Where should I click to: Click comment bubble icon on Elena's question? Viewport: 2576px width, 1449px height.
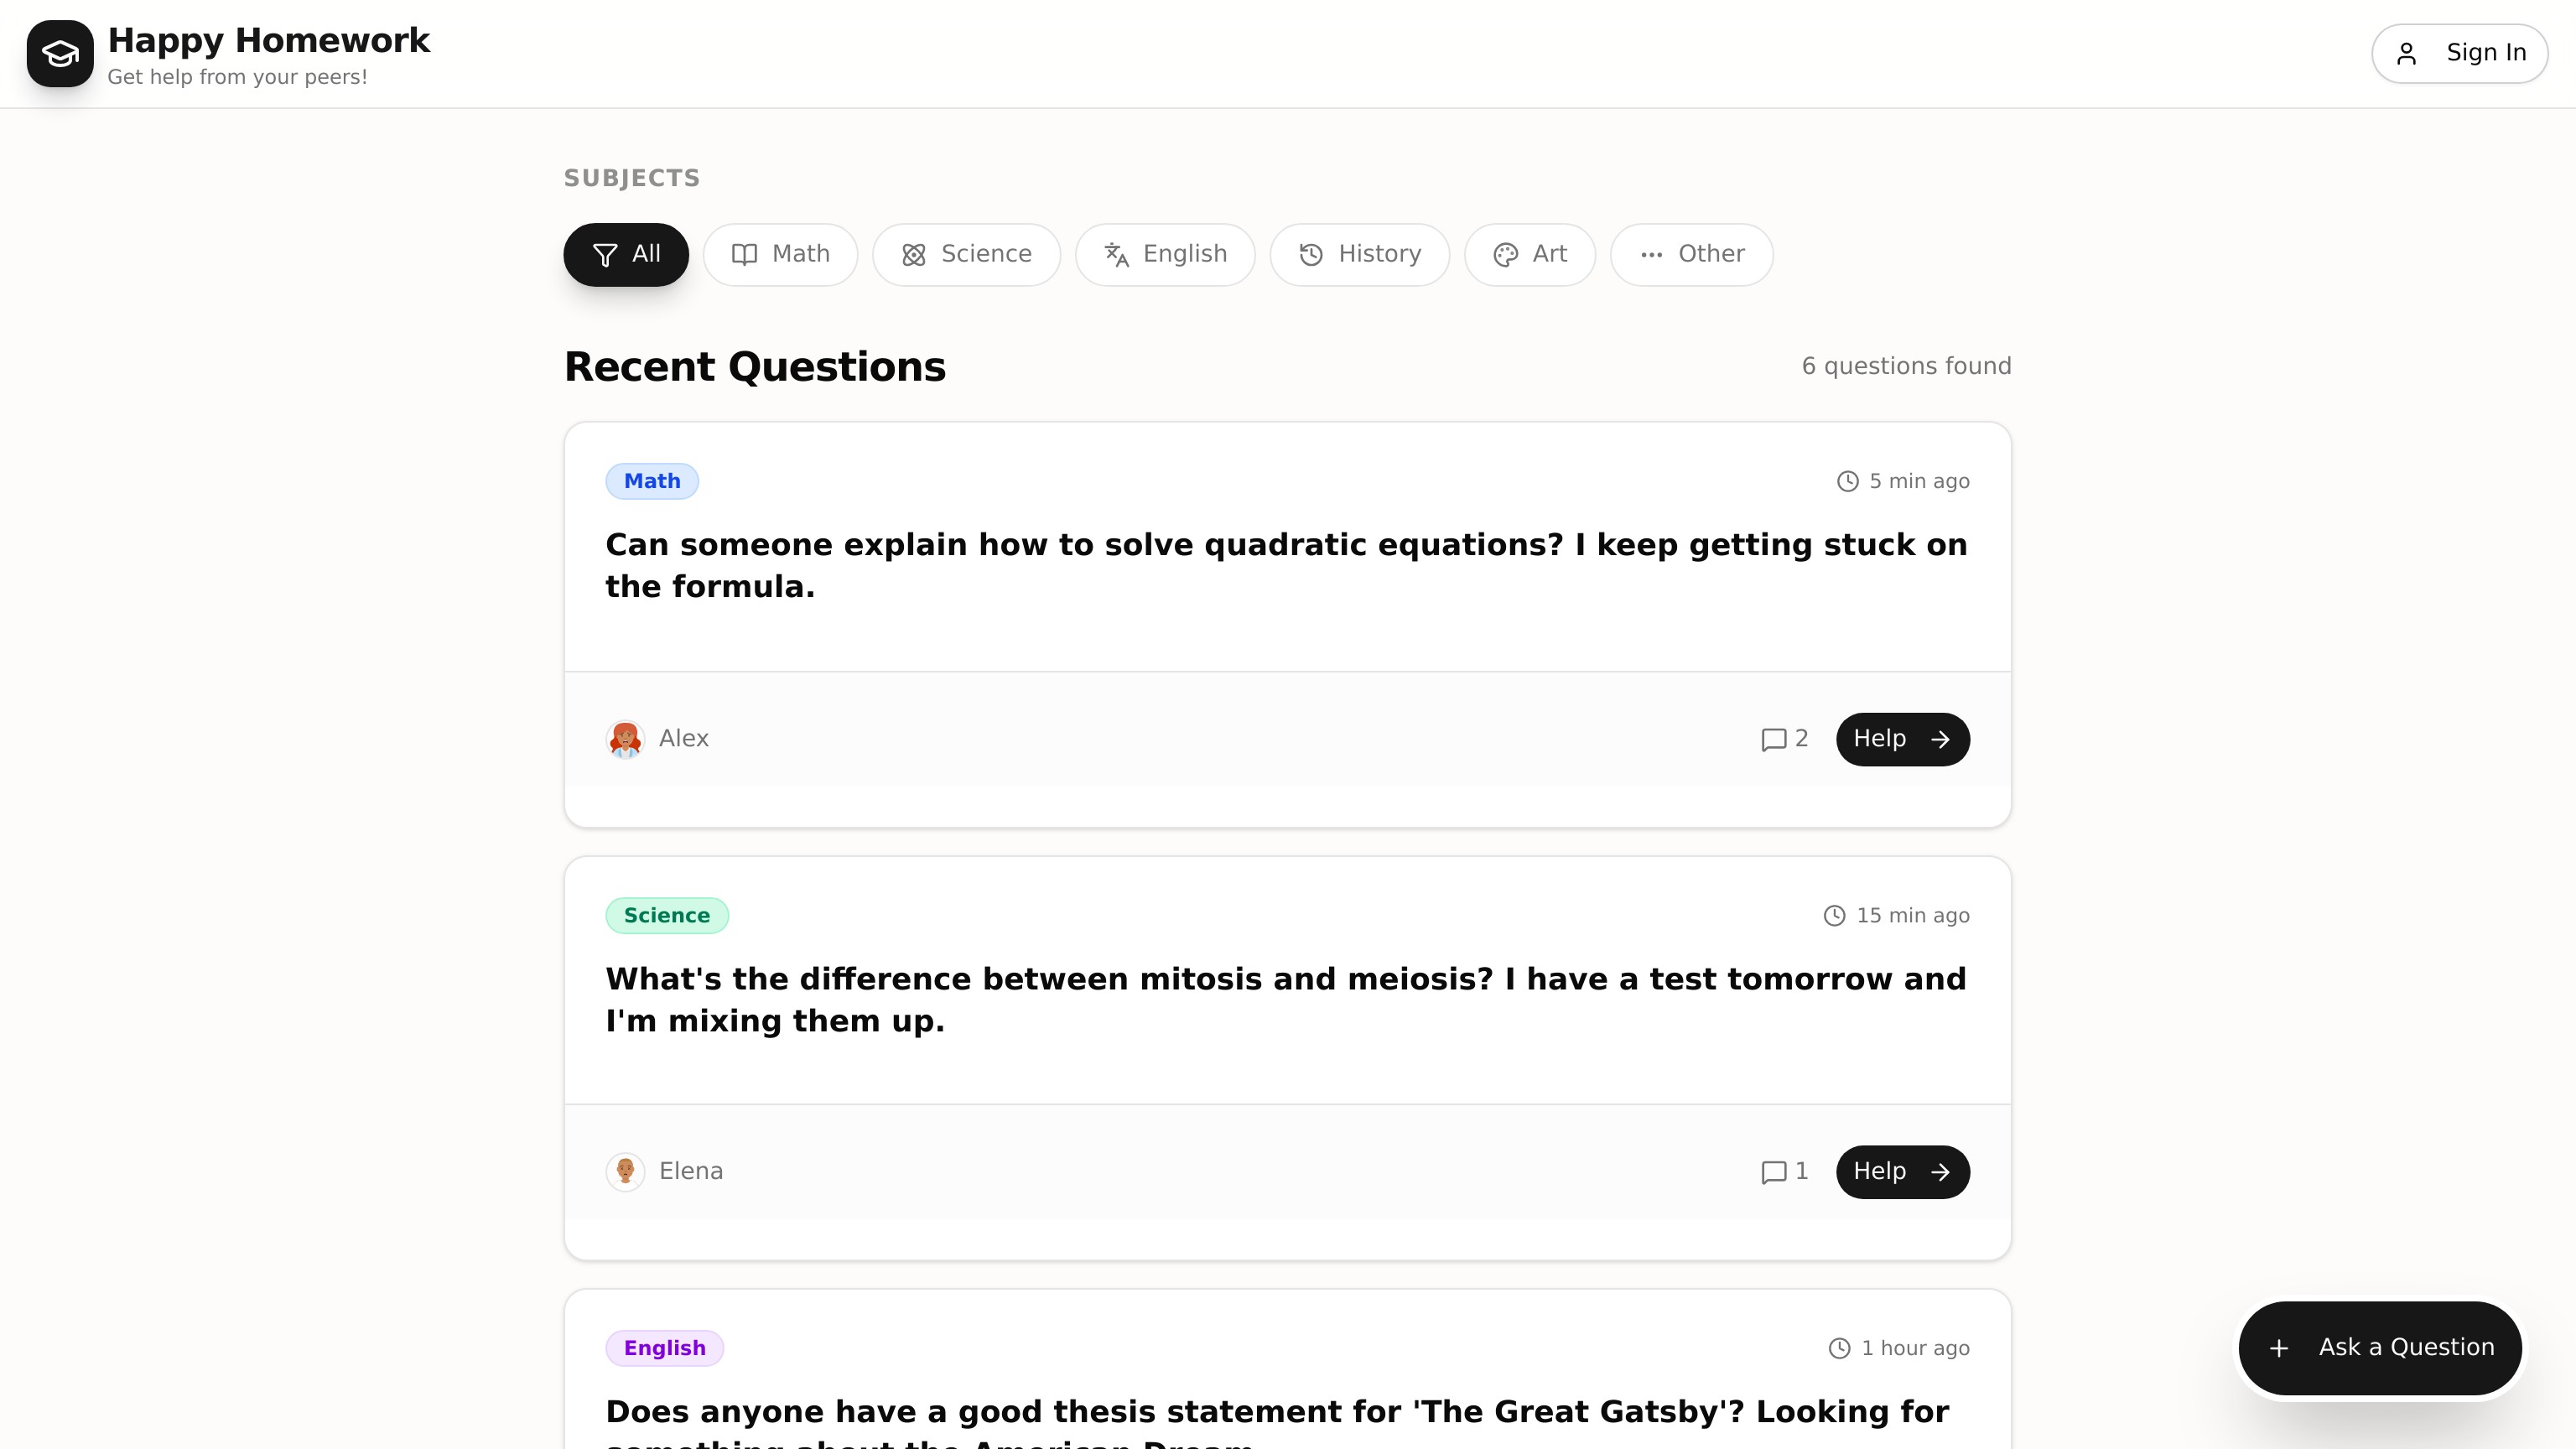point(1773,1172)
